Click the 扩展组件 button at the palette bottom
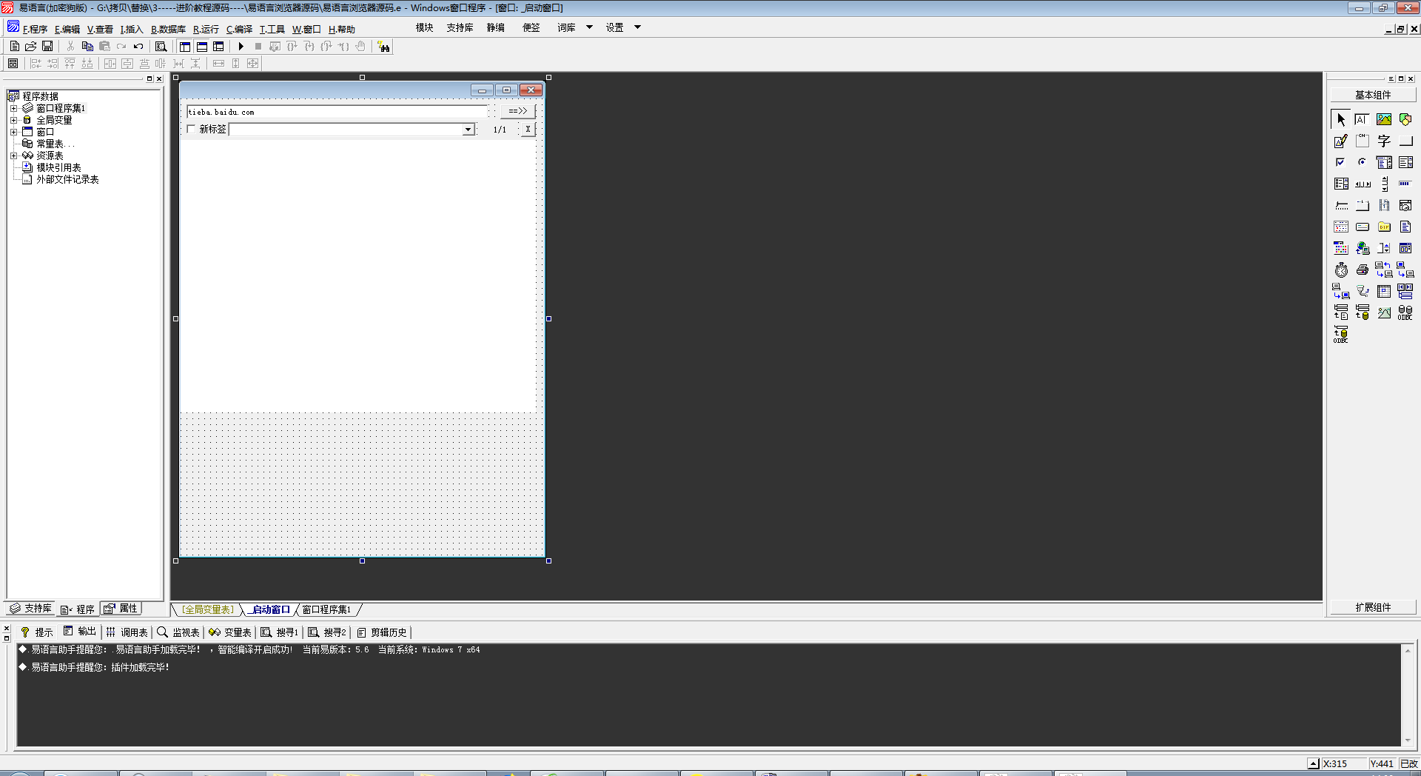The image size is (1421, 776). 1373,607
